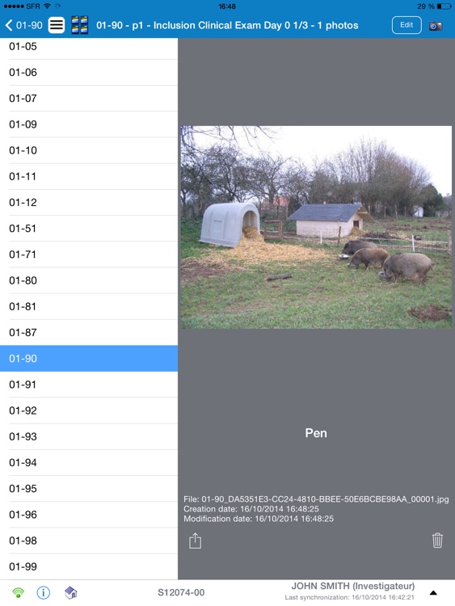Tap the JOHN SMITH investigator label
The height and width of the screenshot is (606, 455).
point(353,587)
